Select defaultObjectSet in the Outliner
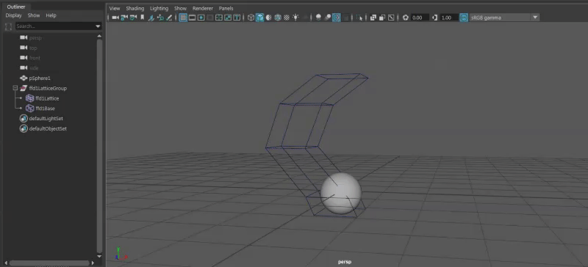588x267 pixels. 48,128
